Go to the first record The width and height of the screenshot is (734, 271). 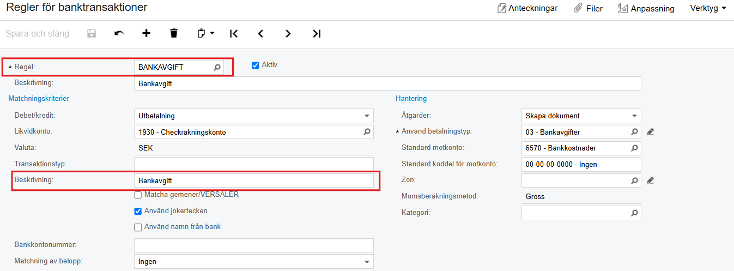click(234, 33)
